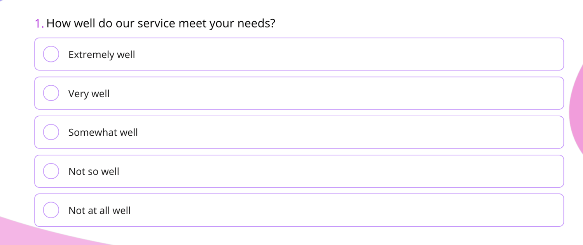Screen dimensions: 583x245
Task: Click the "Somewhat well" answer label
Action: pyautogui.click(x=103, y=133)
